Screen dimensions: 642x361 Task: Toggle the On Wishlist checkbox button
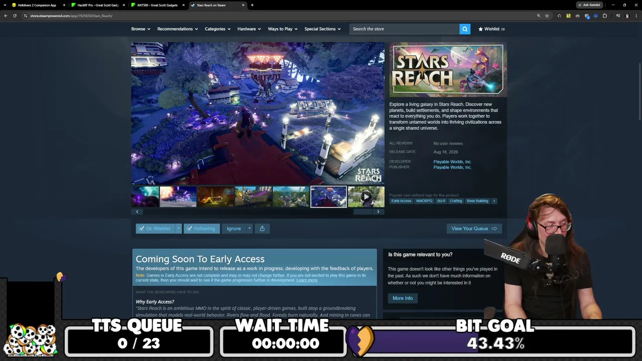pyautogui.click(x=154, y=229)
